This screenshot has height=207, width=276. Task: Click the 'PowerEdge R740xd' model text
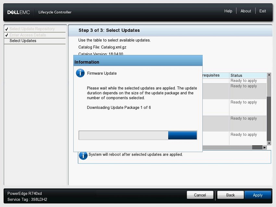pos(25,193)
